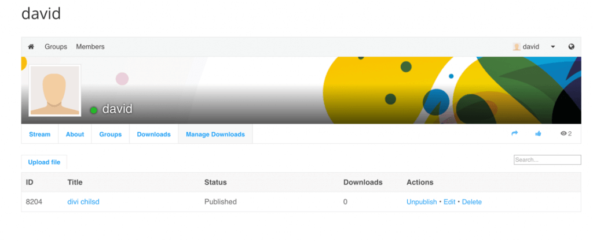Select the Manage Downloads tab

[x=215, y=134]
